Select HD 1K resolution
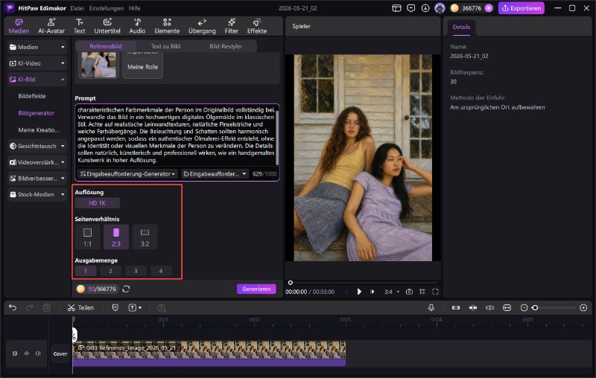596x378 pixels. coord(98,203)
